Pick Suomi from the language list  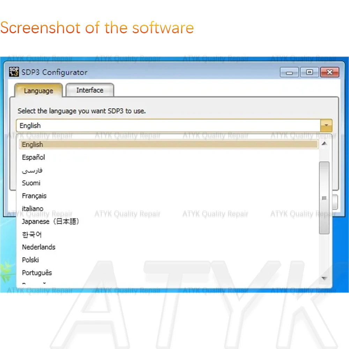(x=169, y=183)
